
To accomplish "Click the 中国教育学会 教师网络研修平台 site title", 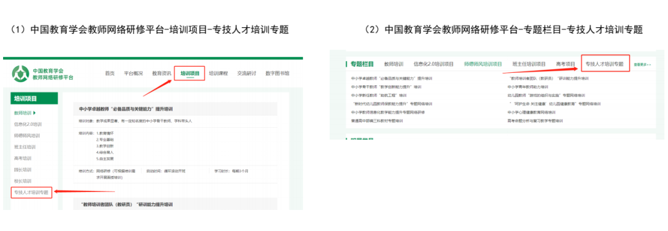I will click(x=53, y=74).
